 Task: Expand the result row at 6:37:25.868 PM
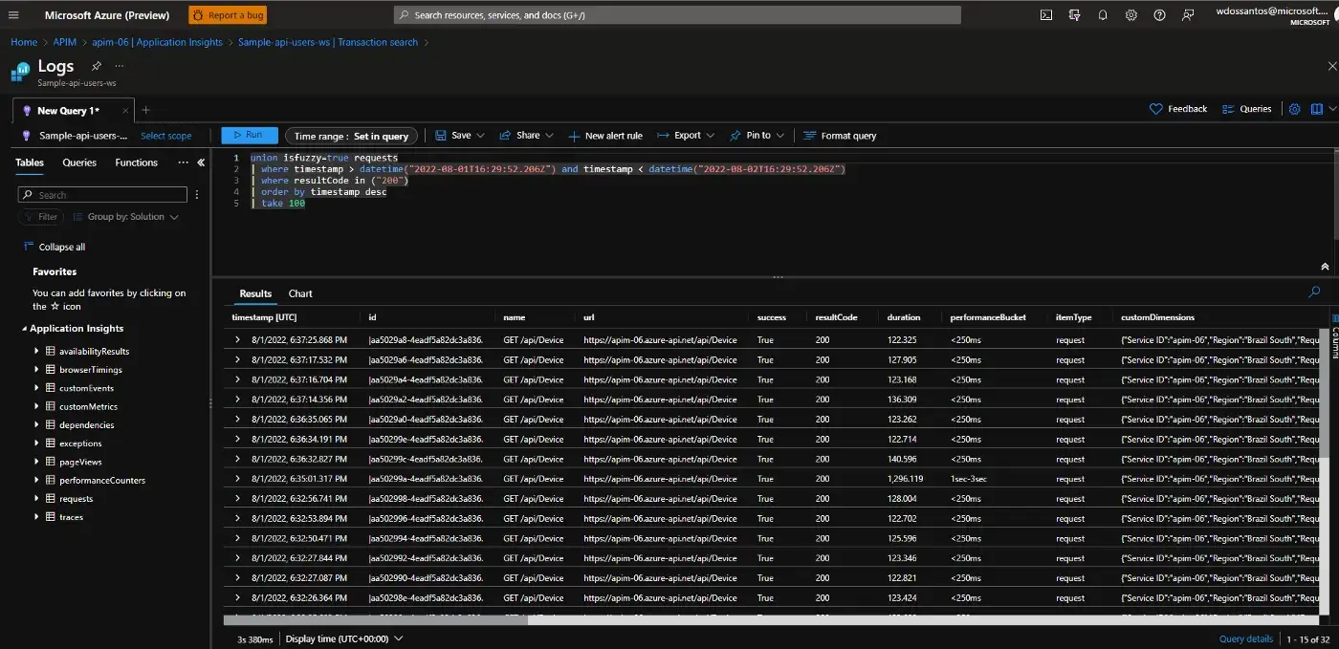click(x=238, y=339)
